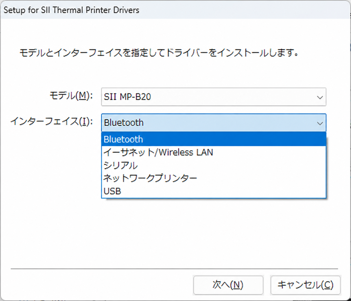The height and width of the screenshot is (301, 351).
Task: Click the モデル(M): label
Action: pos(71,96)
